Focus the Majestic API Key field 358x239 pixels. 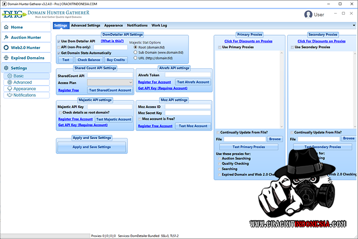tap(110, 107)
